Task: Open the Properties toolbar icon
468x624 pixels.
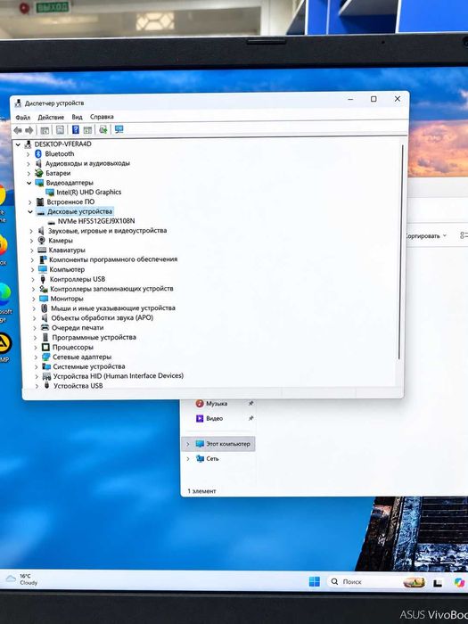Action: (60, 130)
